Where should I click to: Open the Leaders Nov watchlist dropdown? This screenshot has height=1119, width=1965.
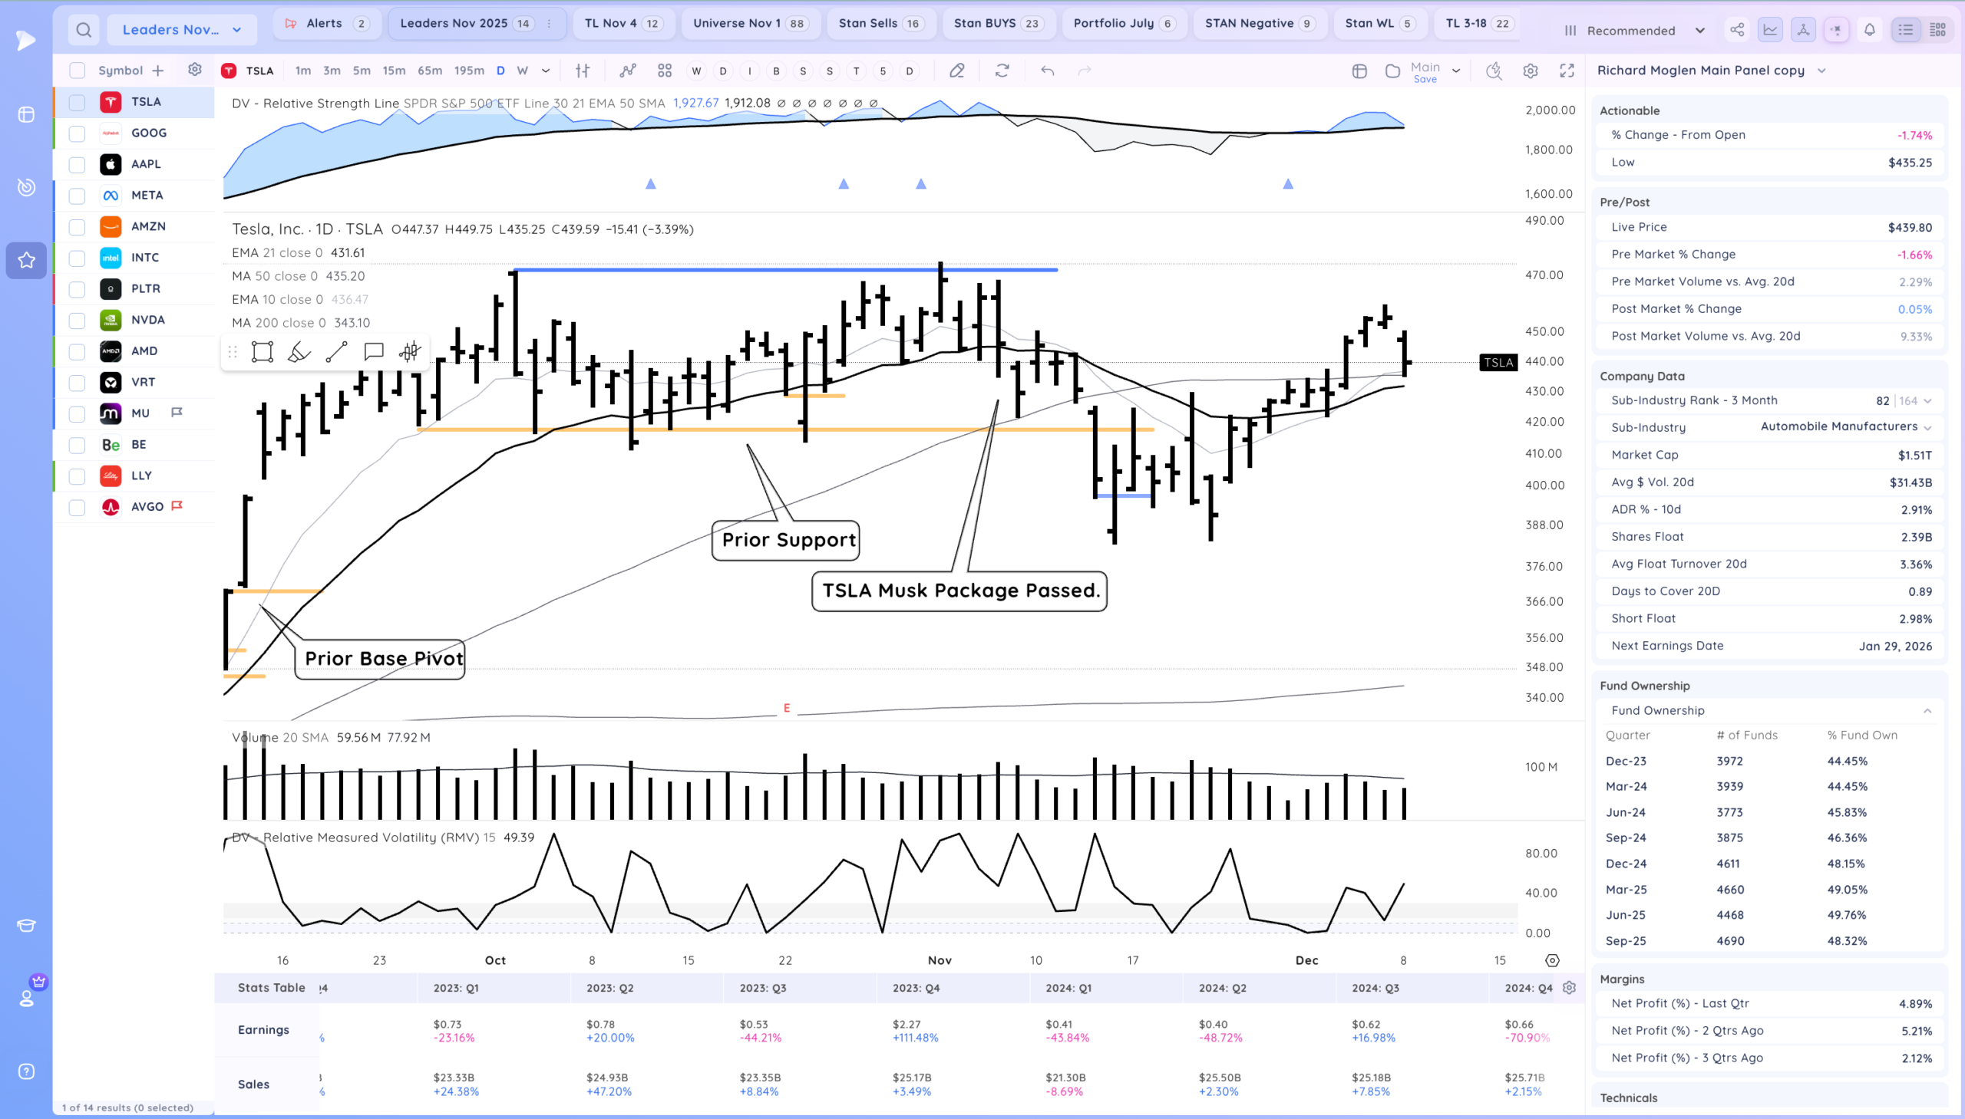(181, 30)
